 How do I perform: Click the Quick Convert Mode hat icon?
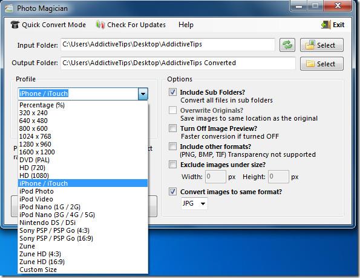point(15,25)
